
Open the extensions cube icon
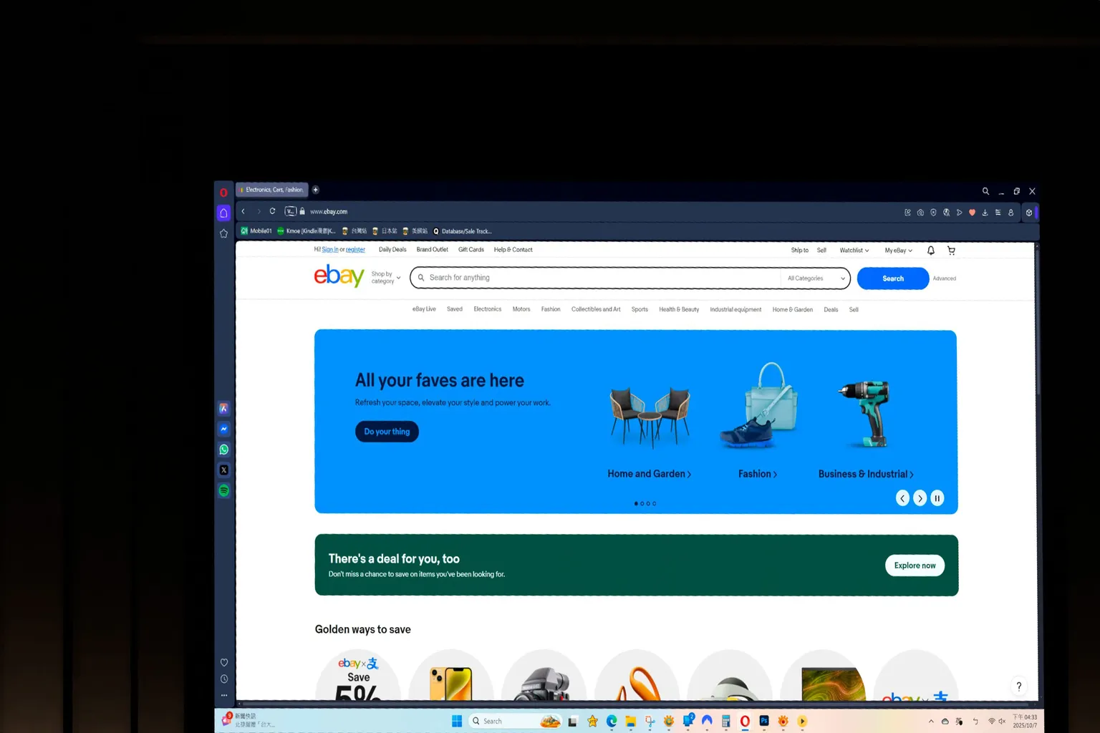1029,213
